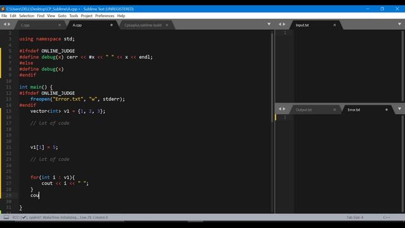405x228 pixels.
Task: Click the 'using namespace std;' line
Action: [x=47, y=39]
